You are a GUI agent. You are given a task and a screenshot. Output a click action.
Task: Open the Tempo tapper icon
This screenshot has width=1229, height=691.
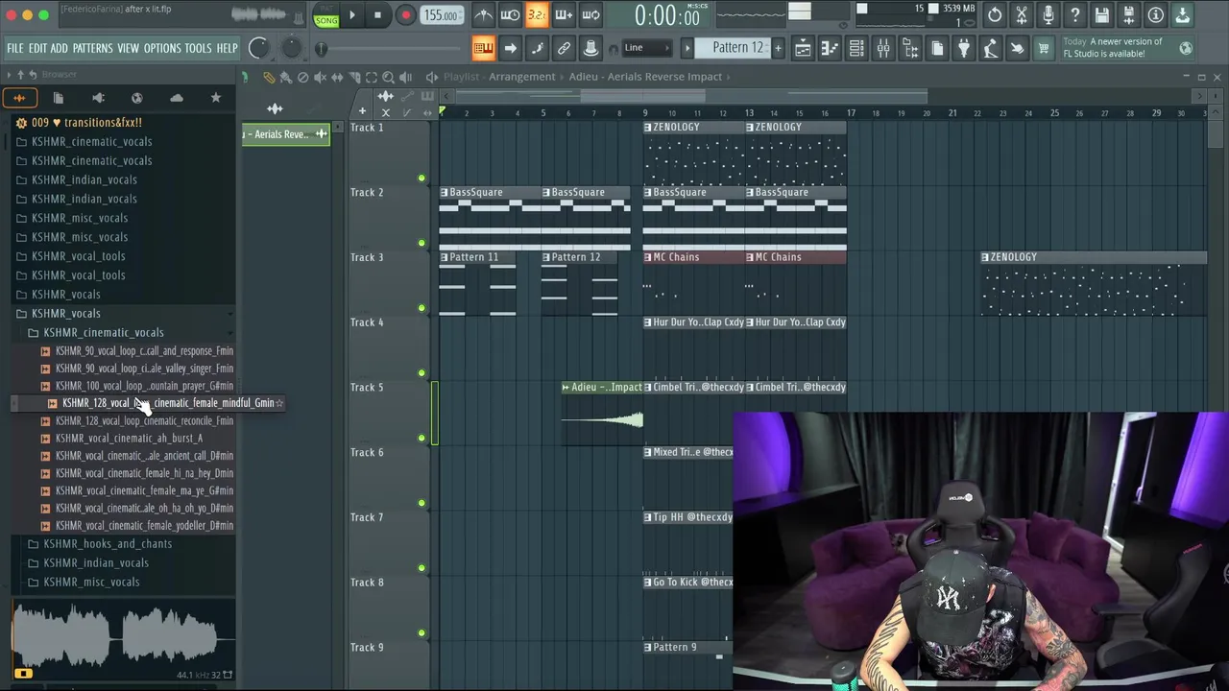(990, 48)
